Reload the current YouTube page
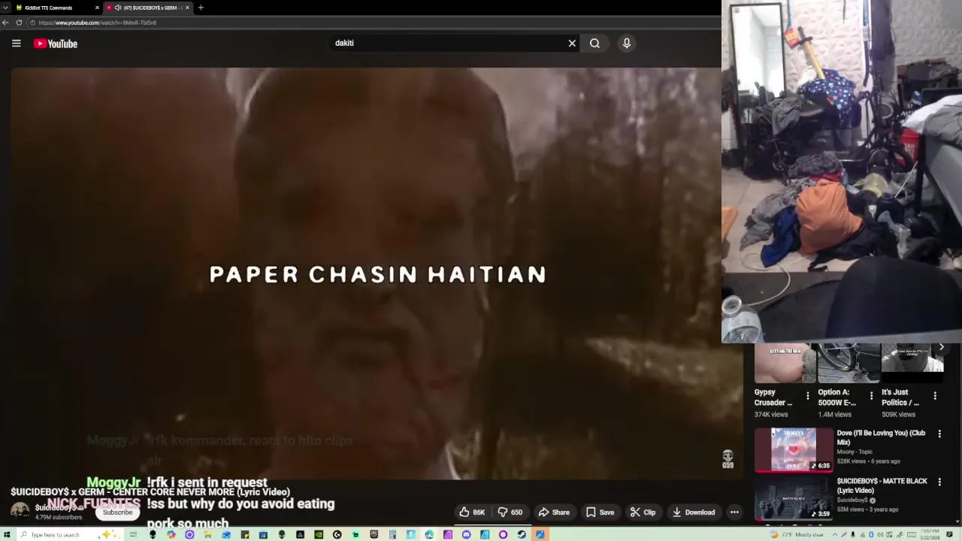Image resolution: width=962 pixels, height=541 pixels. (x=19, y=23)
